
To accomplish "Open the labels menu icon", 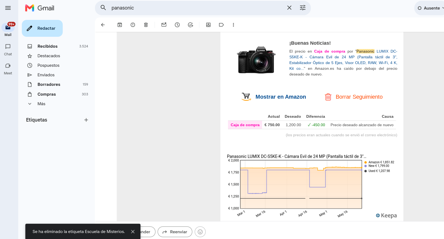I will 221,25.
